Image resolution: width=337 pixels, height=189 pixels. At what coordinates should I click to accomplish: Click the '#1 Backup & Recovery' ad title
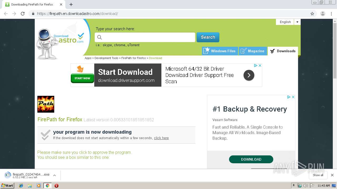[250, 109]
